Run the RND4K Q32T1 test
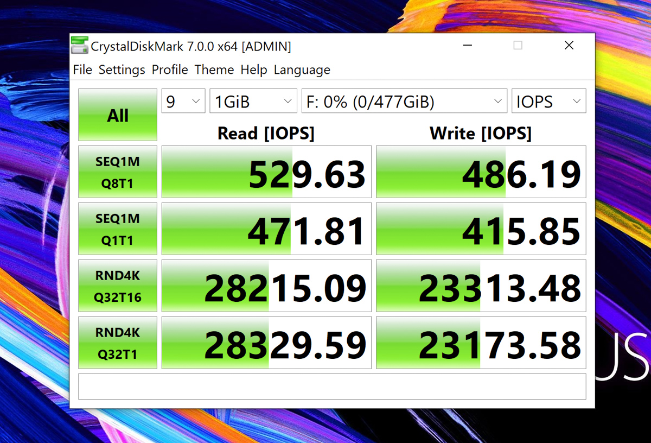 pyautogui.click(x=118, y=343)
